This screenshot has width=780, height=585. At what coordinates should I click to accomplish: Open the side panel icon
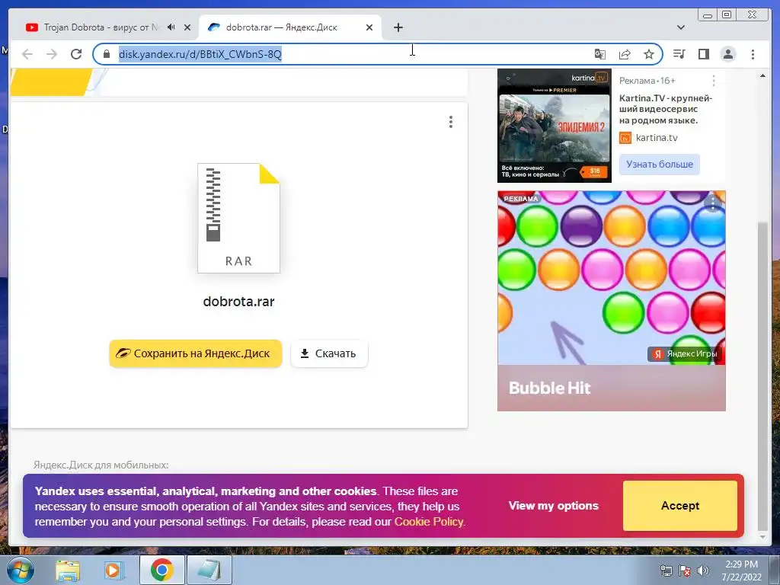pos(703,54)
